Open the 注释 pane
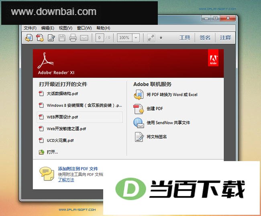This screenshot has width=261, height=216. (x=226, y=38)
